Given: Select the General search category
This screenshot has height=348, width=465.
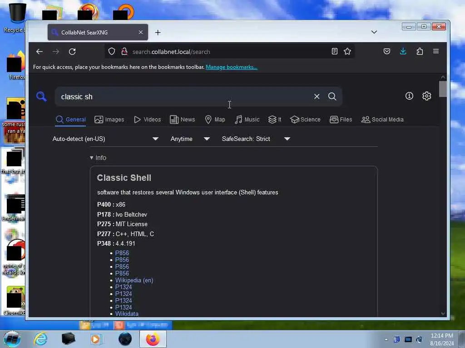Looking at the screenshot, I should tap(70, 120).
